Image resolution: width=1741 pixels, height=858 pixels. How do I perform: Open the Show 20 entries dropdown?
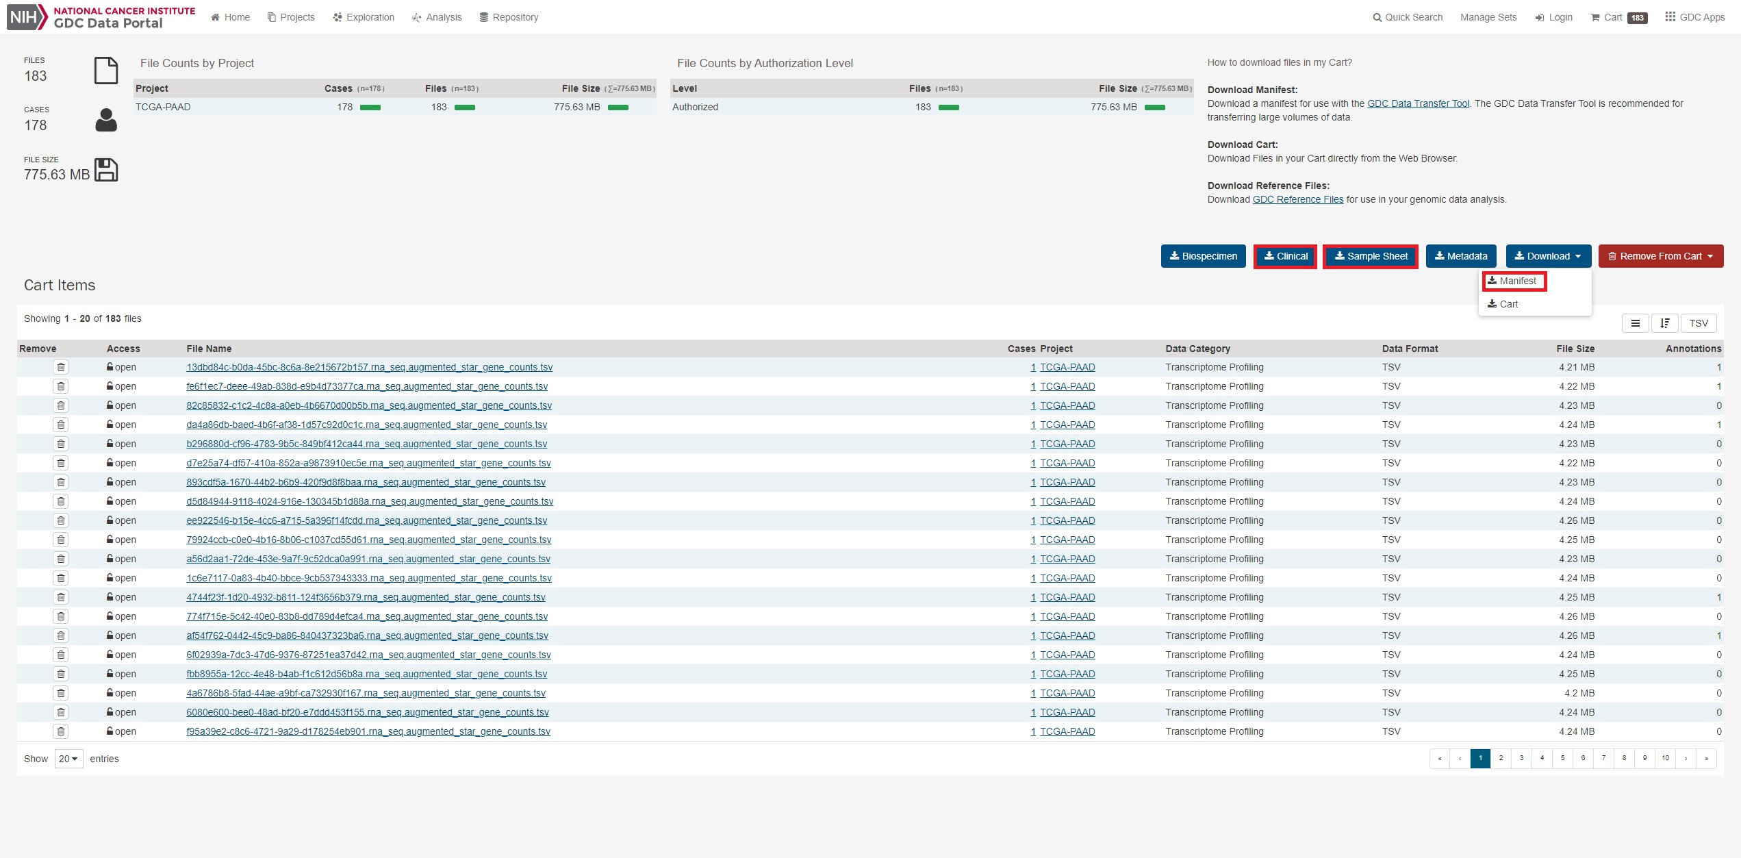(68, 759)
